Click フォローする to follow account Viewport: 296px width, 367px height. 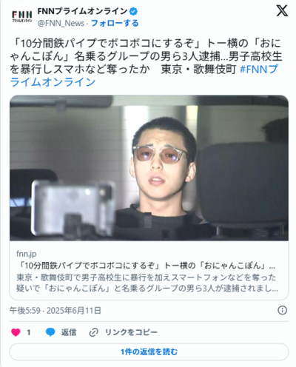pyautogui.click(x=115, y=23)
